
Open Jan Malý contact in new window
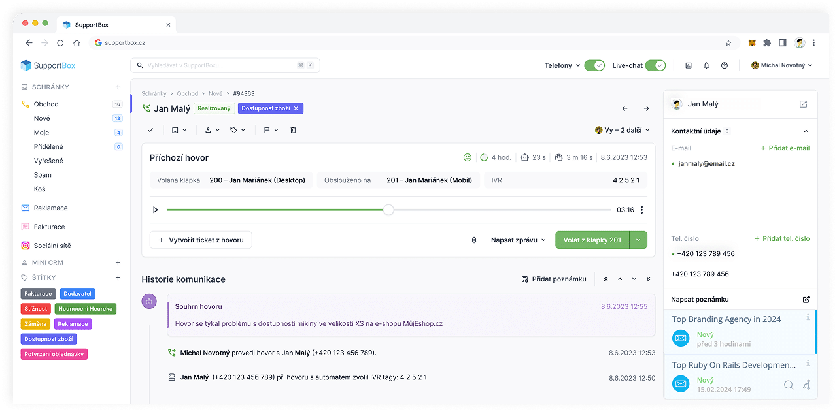click(x=803, y=104)
